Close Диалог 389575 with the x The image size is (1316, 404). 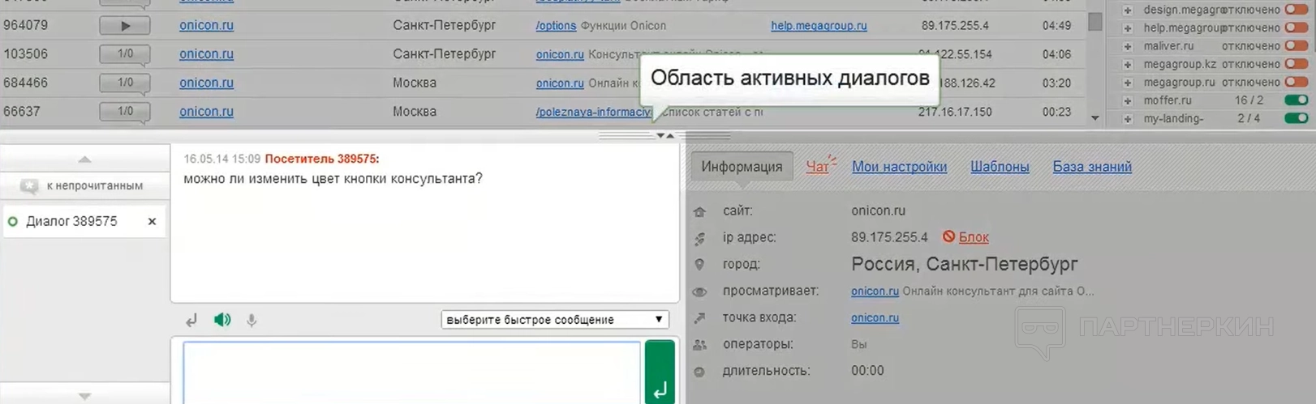pyautogui.click(x=152, y=221)
